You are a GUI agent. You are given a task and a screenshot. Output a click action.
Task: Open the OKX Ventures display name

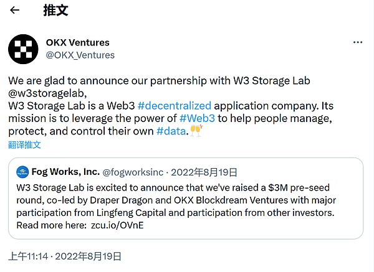click(x=77, y=42)
